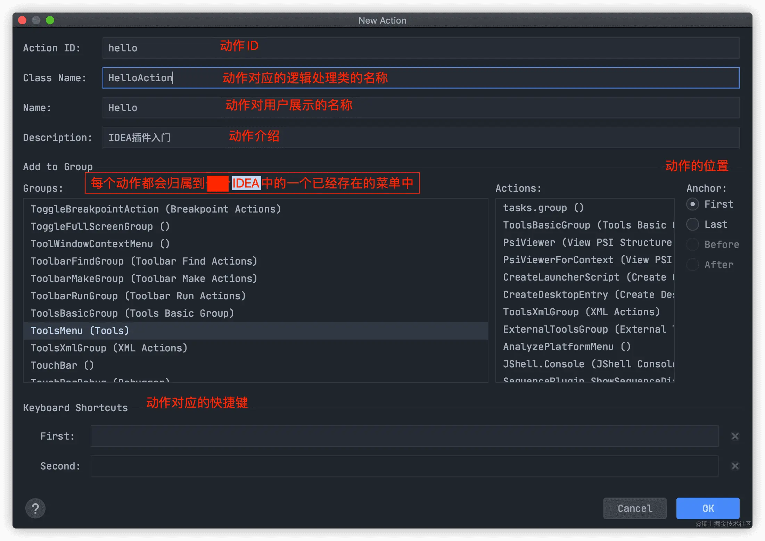Select the Before anchor radio button
The width and height of the screenshot is (765, 541).
coord(692,244)
